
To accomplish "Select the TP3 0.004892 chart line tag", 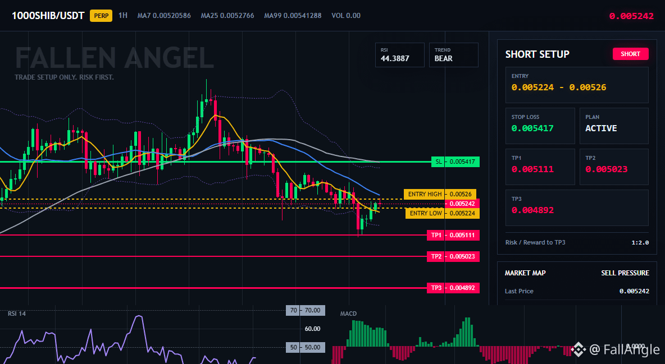I will pyautogui.click(x=453, y=288).
